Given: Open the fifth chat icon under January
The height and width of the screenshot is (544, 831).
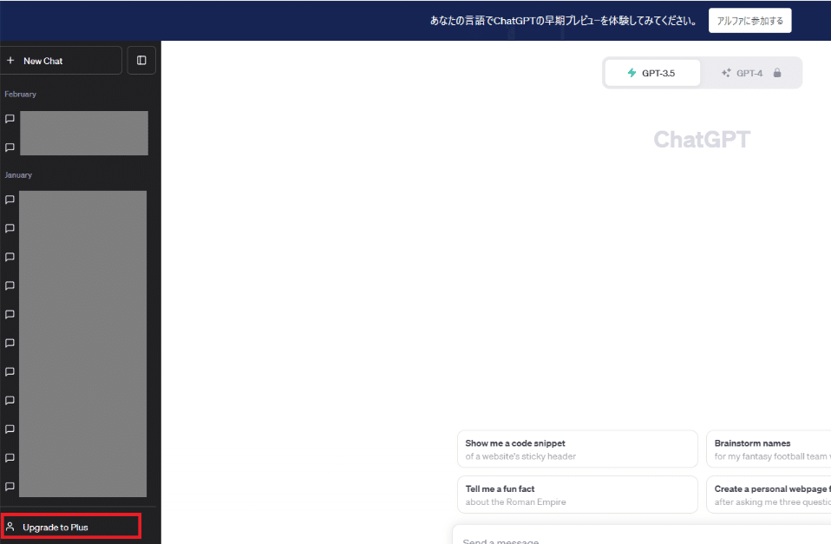Looking at the screenshot, I should tap(10, 314).
